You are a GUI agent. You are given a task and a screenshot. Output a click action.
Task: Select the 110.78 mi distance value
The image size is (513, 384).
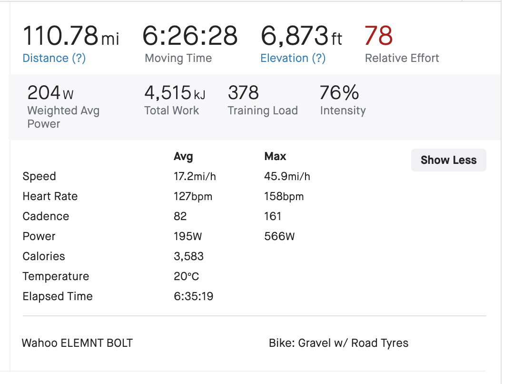pyautogui.click(x=71, y=36)
